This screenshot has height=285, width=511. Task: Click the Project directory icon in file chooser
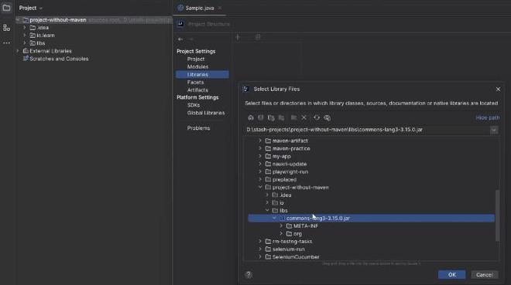click(271, 117)
